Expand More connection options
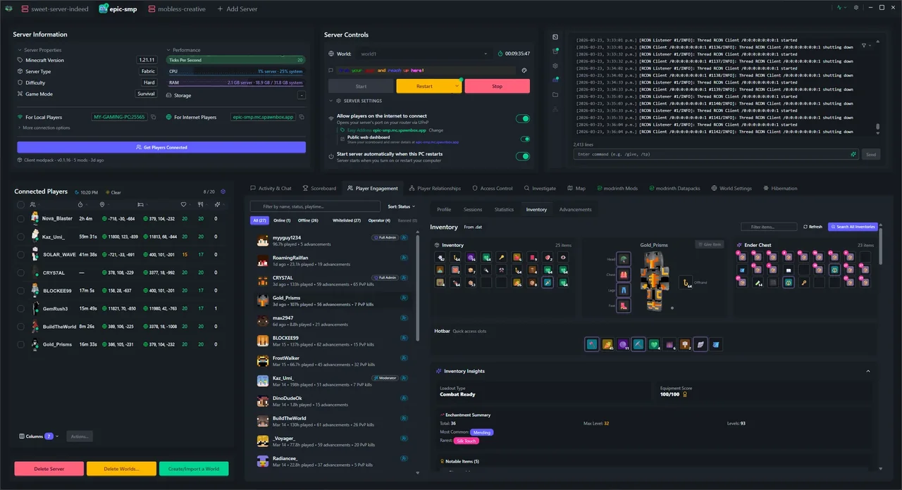Screen dimensions: 902x490 coord(44,127)
